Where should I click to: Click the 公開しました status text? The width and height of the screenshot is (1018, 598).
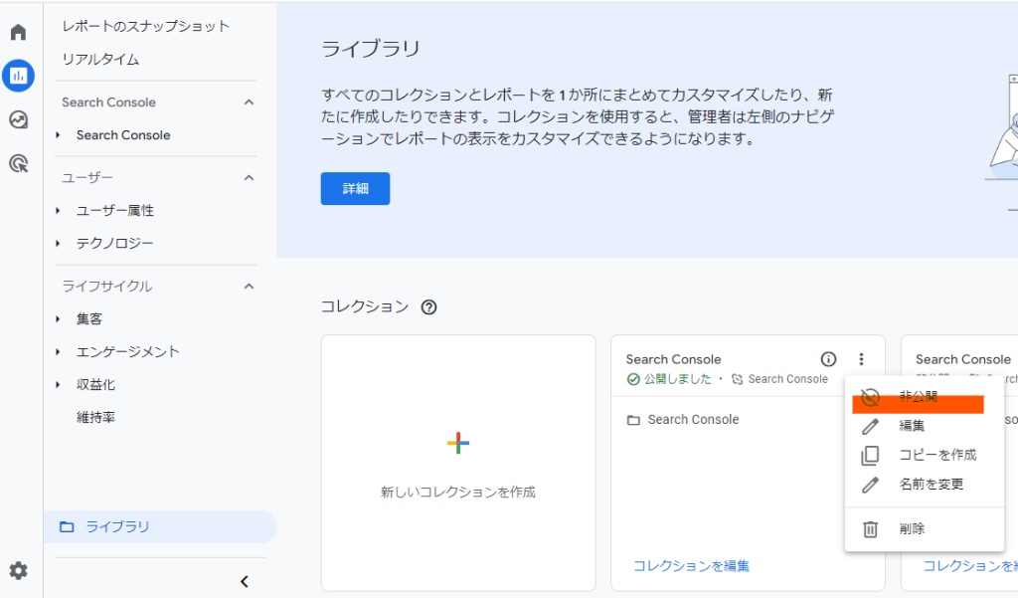pyautogui.click(x=678, y=379)
